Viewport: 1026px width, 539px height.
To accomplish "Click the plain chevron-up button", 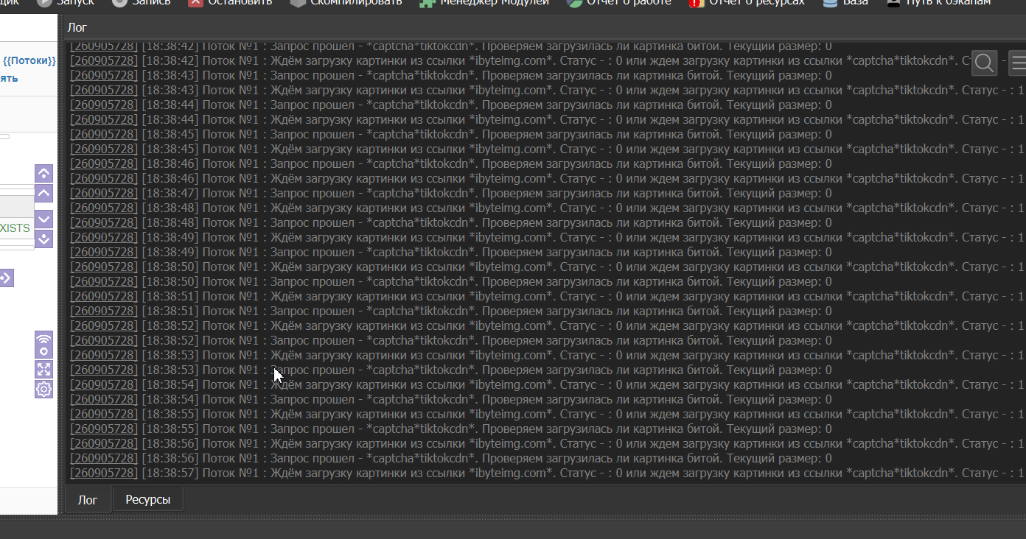I will (x=43, y=194).
